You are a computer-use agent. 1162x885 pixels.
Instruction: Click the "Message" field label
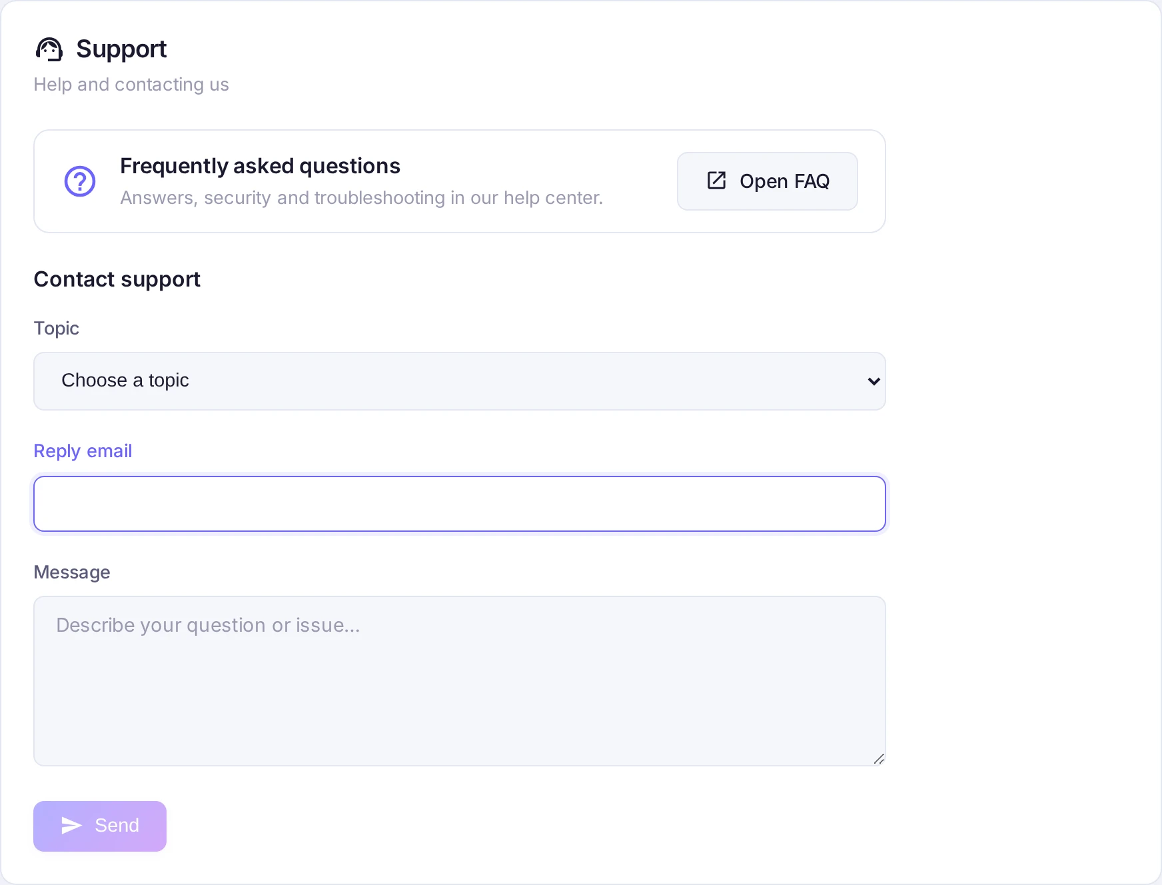point(72,572)
